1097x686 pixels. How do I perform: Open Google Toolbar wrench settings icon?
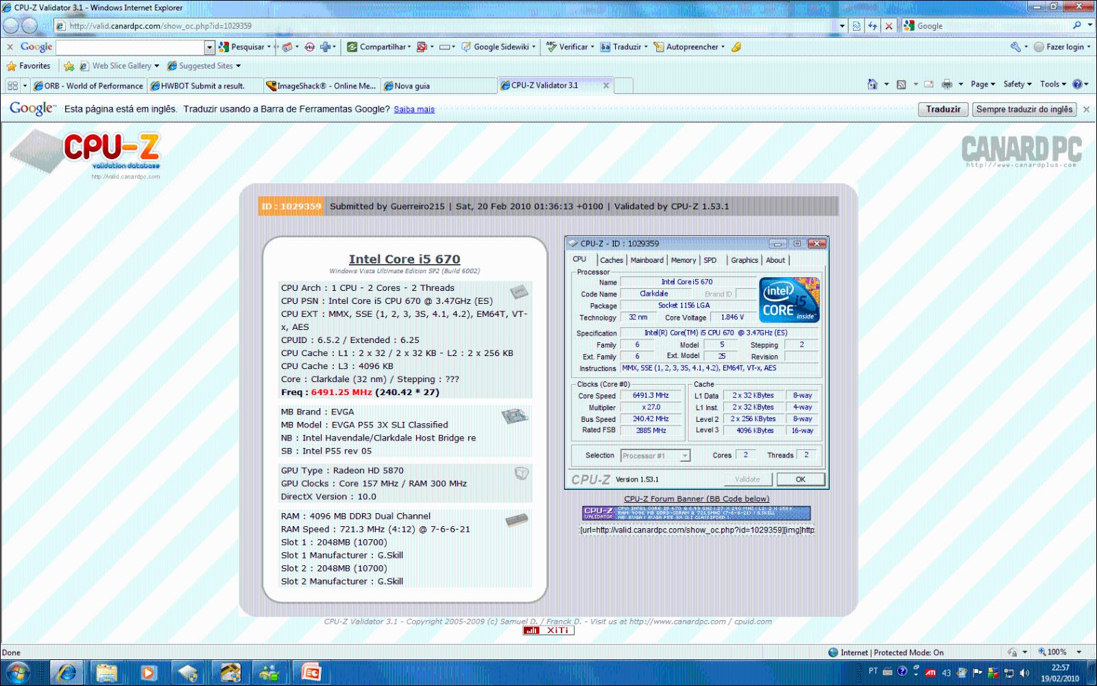[1015, 47]
